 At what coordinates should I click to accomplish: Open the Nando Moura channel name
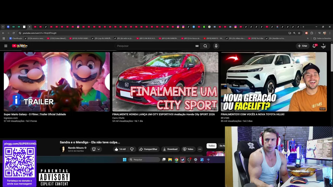click(x=76, y=148)
